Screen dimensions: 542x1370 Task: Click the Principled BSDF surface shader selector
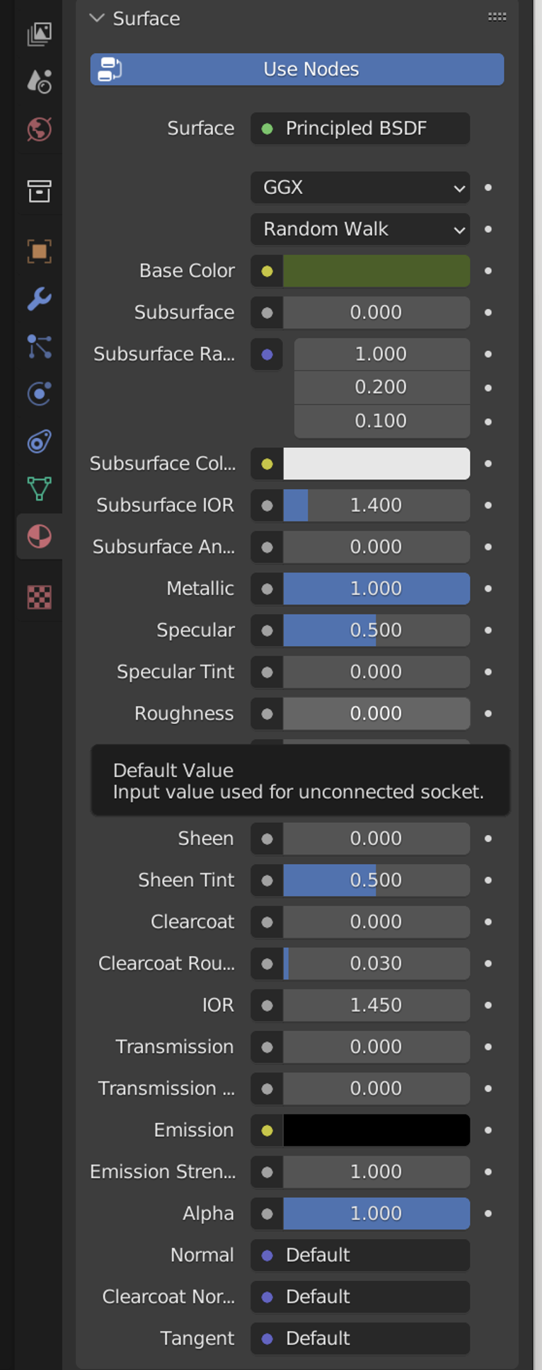(360, 129)
